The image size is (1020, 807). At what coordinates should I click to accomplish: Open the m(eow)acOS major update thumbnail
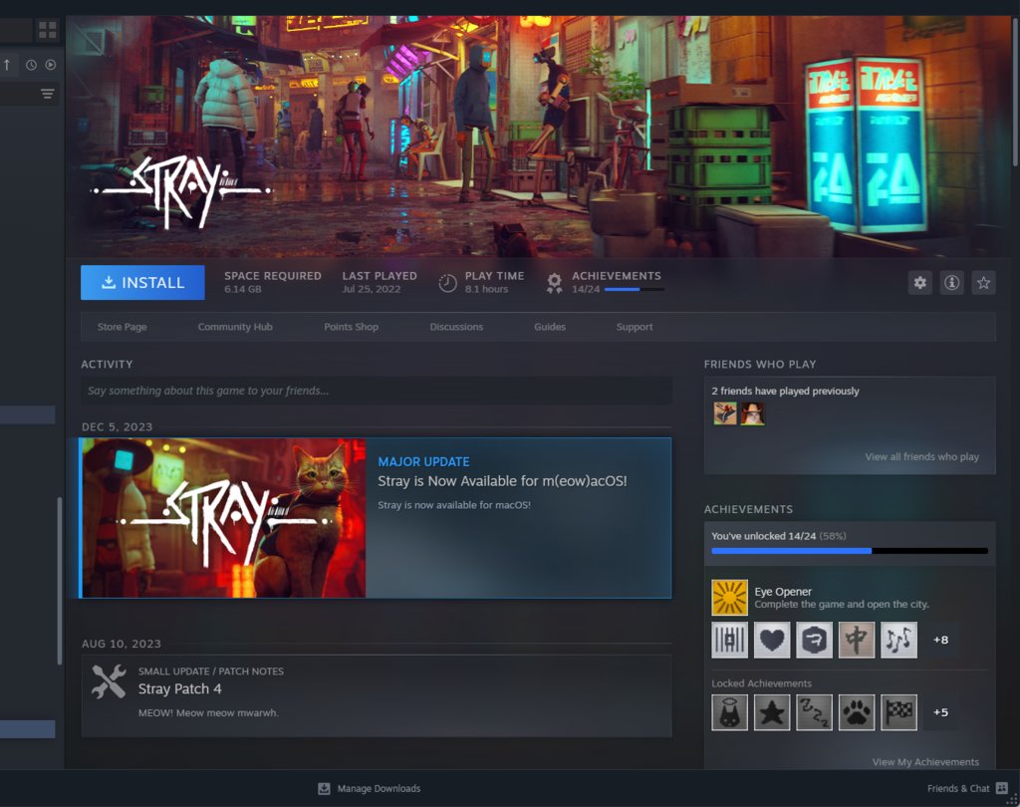(x=223, y=518)
